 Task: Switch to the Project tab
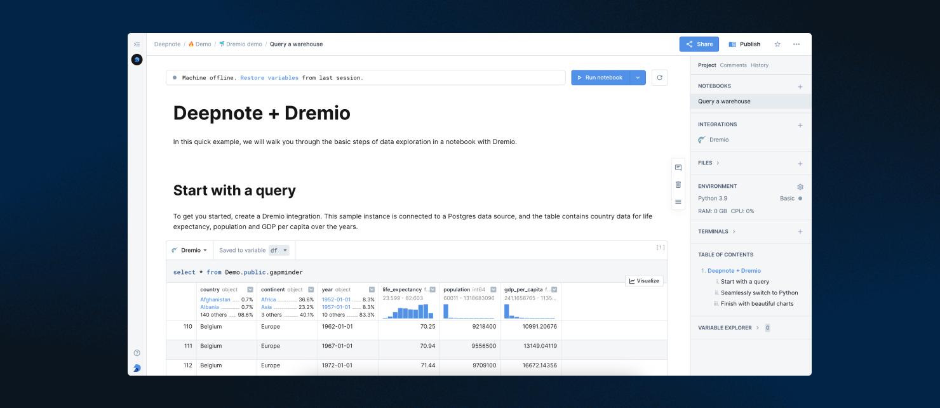tap(707, 65)
